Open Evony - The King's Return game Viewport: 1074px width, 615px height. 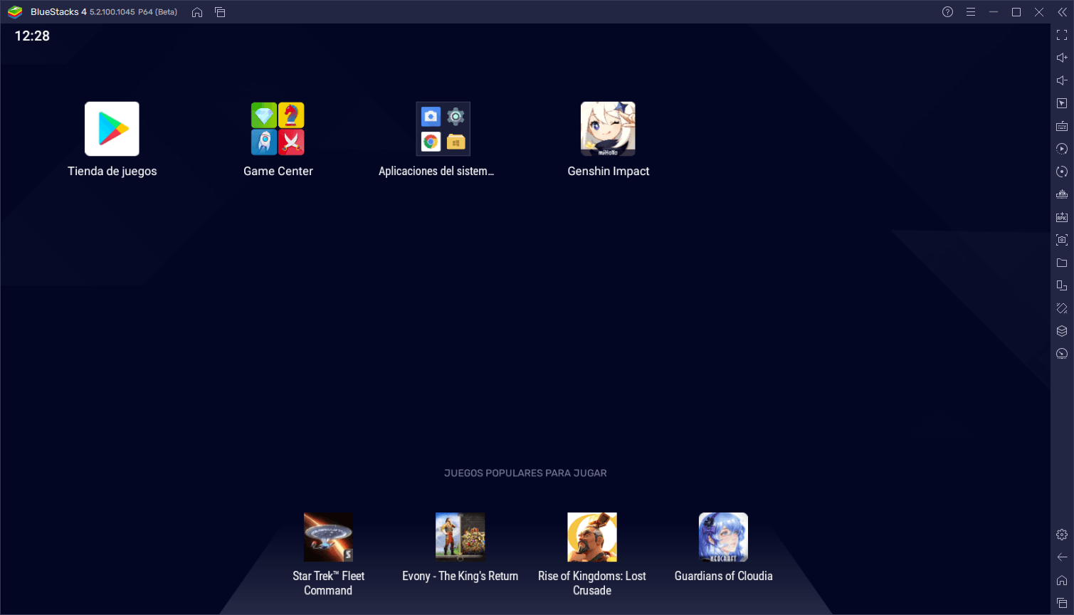[x=460, y=537]
